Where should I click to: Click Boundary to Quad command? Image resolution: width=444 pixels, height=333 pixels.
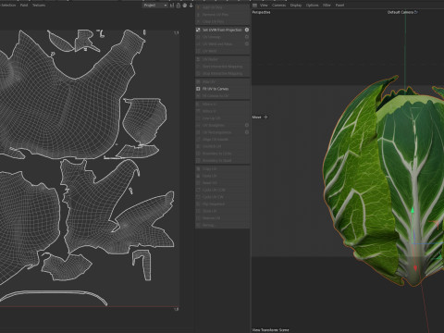tap(216, 160)
